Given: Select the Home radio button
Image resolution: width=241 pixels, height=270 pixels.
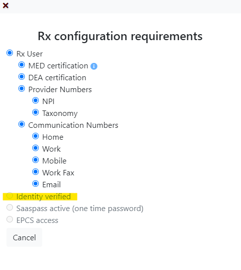Looking at the screenshot, I should [x=36, y=136].
